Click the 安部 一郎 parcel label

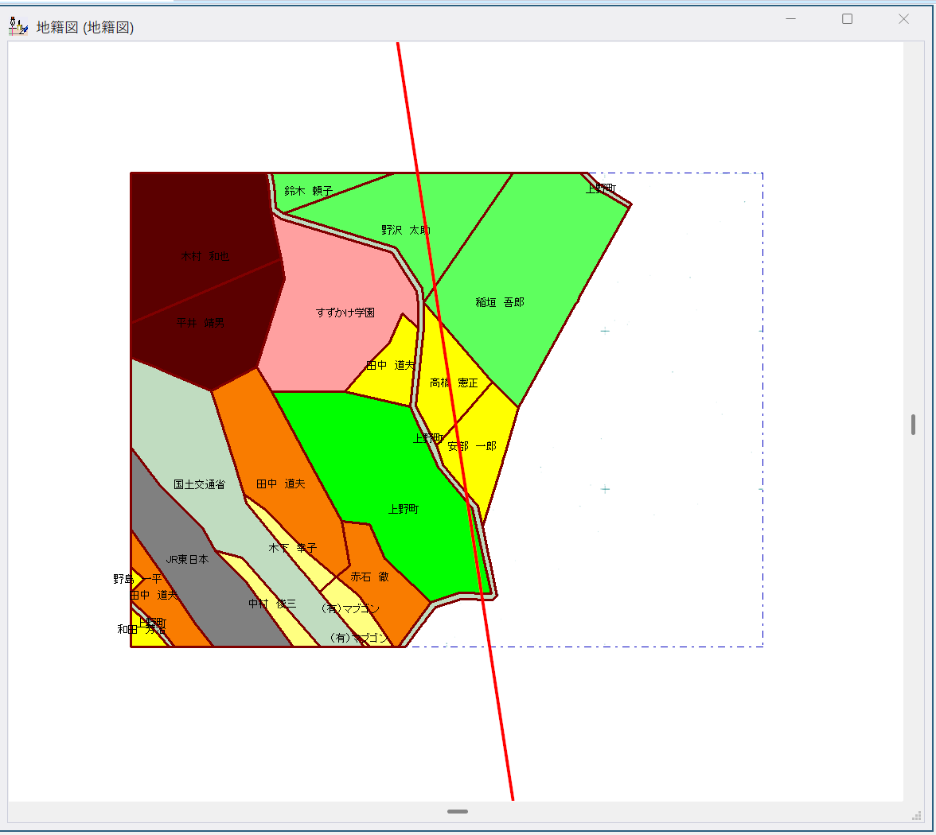pyautogui.click(x=471, y=446)
